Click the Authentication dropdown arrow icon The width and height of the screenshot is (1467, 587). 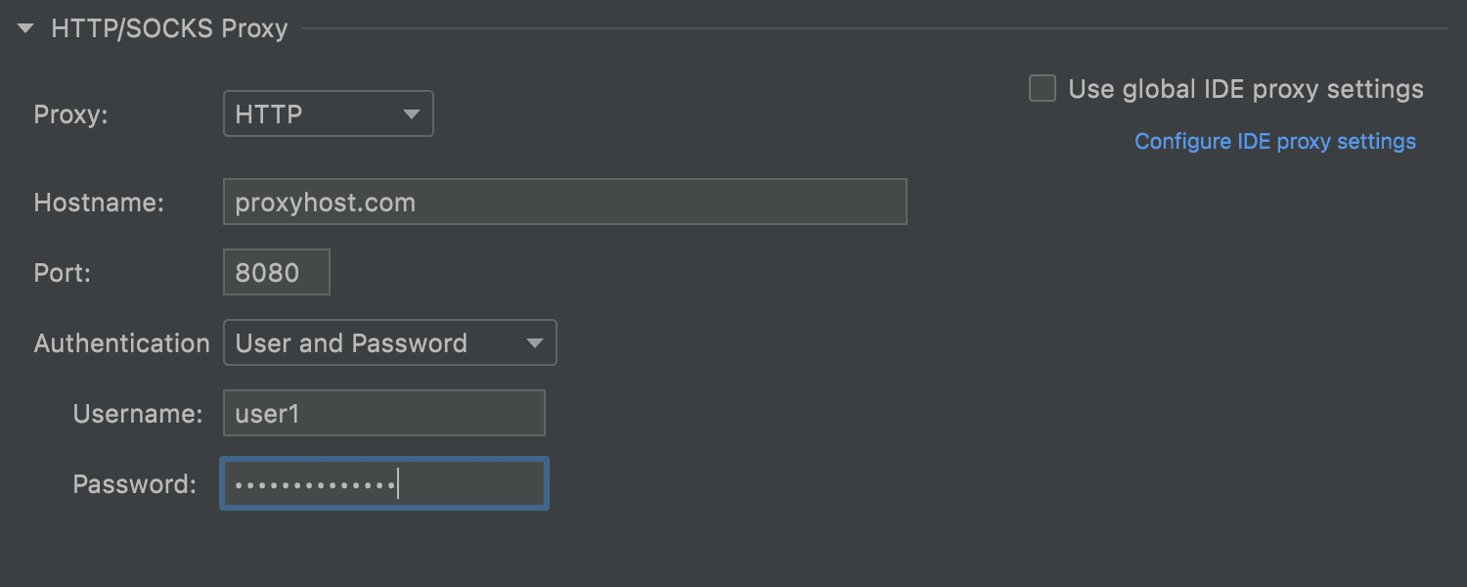click(x=534, y=342)
